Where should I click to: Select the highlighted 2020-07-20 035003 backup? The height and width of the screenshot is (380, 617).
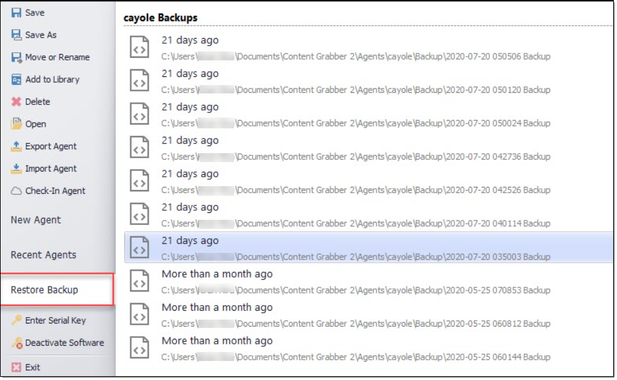(356, 248)
